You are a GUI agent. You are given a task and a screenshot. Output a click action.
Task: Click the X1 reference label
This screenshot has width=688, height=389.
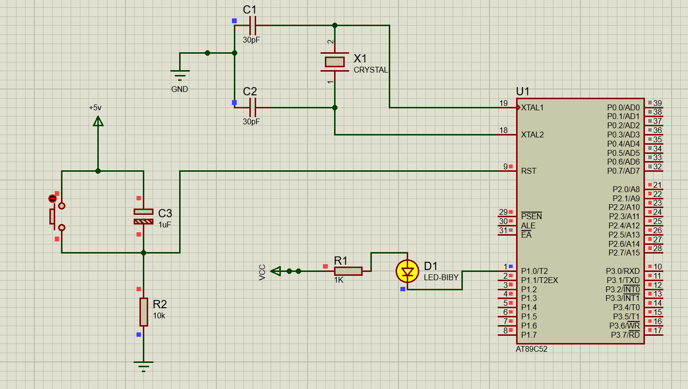pos(360,59)
